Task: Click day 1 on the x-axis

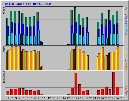Action: [8, 98]
